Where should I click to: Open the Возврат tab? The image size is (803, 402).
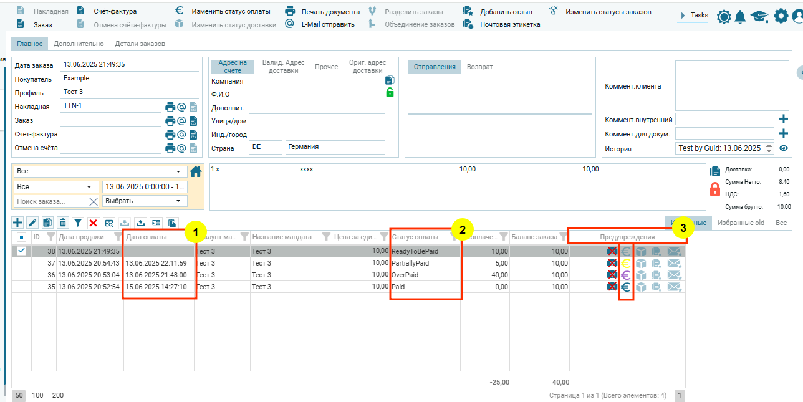click(x=479, y=67)
